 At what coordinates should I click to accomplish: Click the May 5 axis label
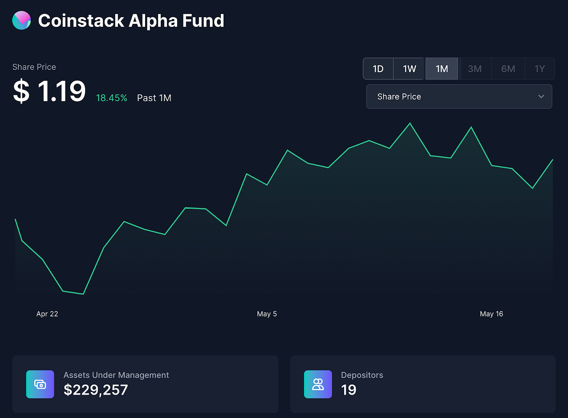[x=267, y=314]
